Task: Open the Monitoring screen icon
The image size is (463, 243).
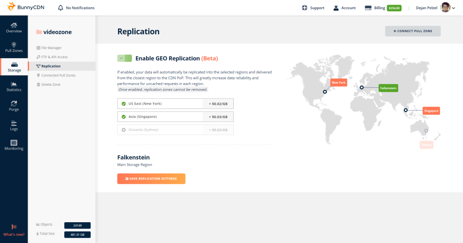Action: 14,143
